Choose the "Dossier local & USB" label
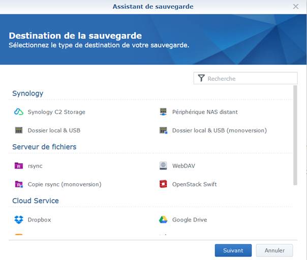The width and height of the screenshot is (307, 260). pos(54,131)
